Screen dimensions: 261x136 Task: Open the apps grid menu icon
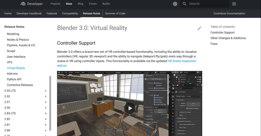tap(234, 4)
